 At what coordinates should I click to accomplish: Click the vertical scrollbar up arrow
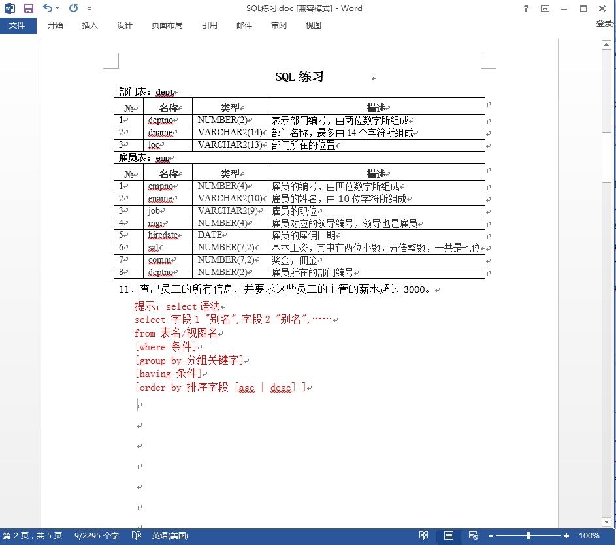[607, 45]
